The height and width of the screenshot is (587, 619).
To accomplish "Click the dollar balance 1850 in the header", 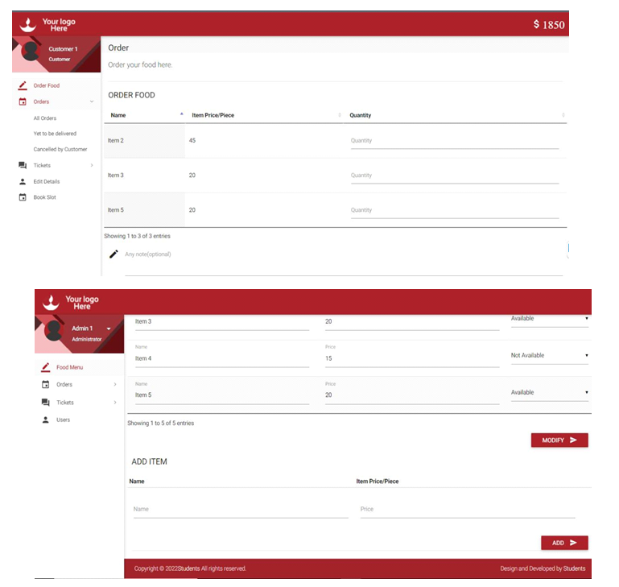I will point(549,25).
